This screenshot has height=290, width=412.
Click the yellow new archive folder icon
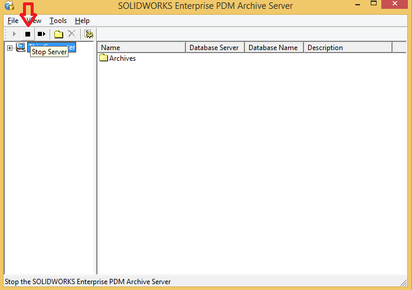(58, 34)
